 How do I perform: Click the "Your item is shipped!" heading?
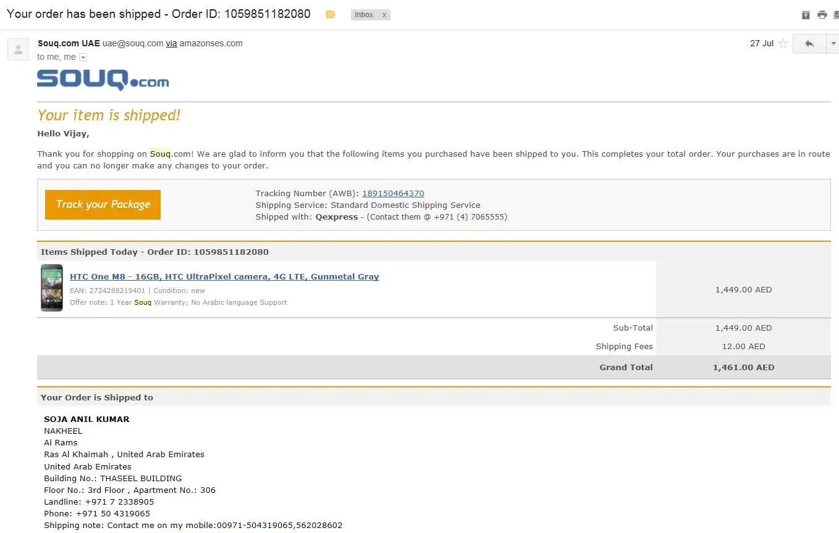pos(109,115)
